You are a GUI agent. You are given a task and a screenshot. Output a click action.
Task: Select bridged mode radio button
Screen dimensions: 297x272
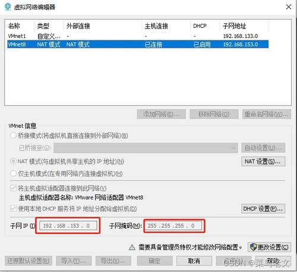click(13, 135)
